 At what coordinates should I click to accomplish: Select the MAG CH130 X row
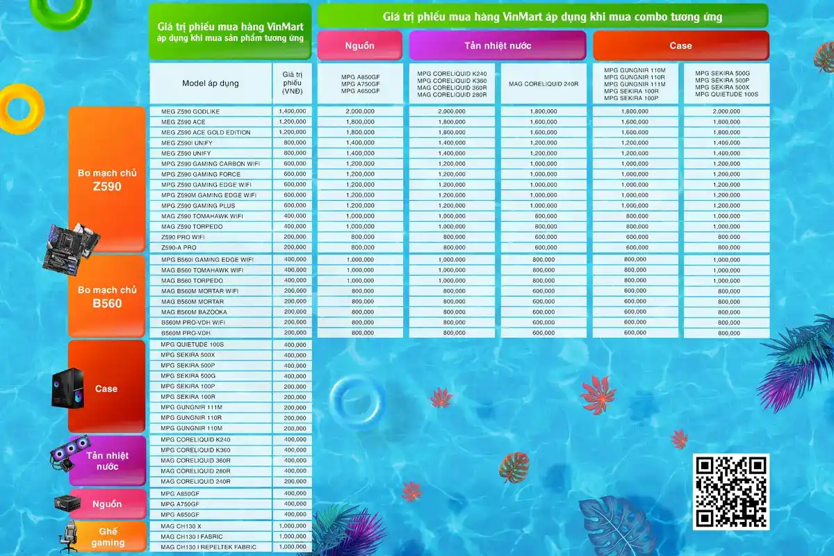[x=231, y=526]
